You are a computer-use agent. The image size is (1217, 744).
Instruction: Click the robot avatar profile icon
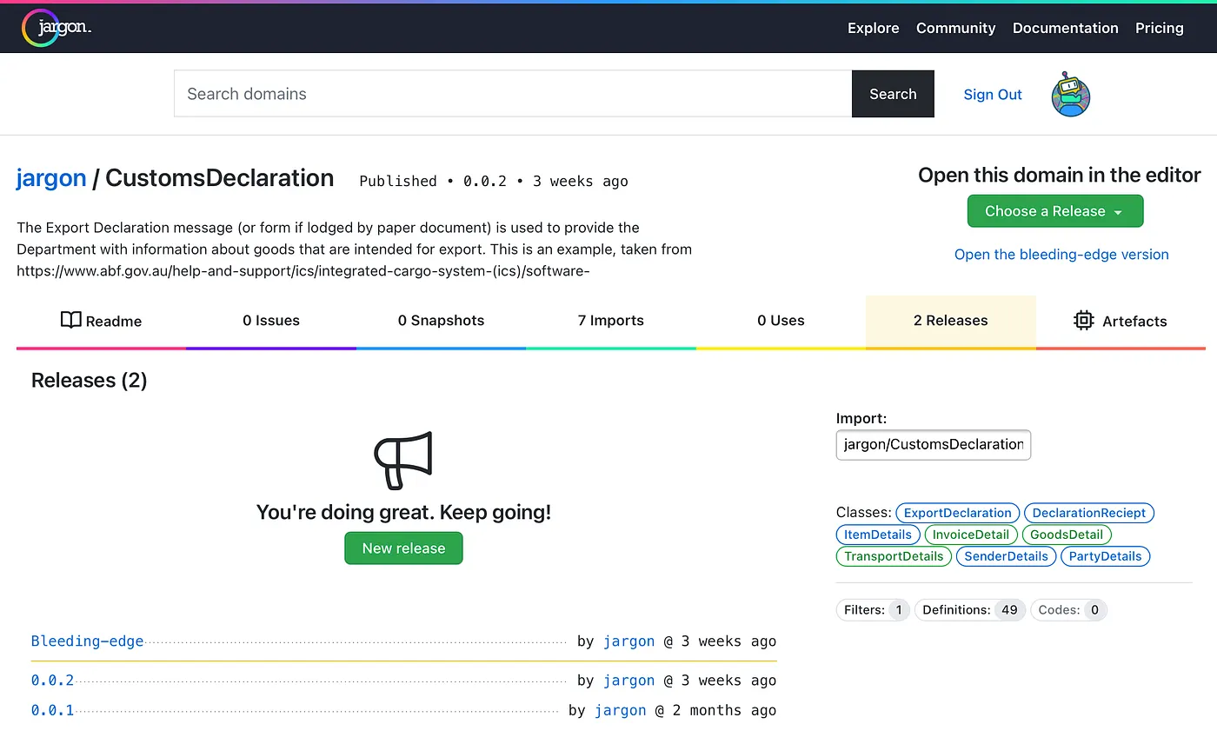1070,94
